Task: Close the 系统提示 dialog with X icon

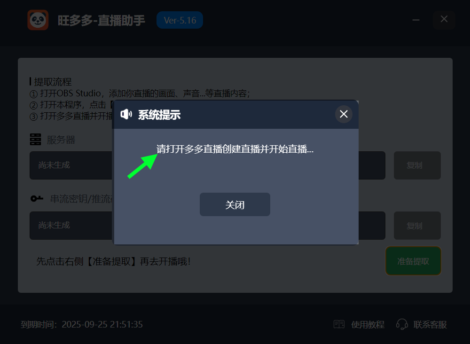Action: click(344, 114)
